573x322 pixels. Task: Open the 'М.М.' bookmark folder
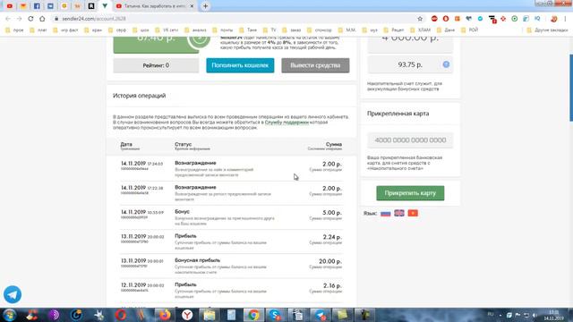346,30
